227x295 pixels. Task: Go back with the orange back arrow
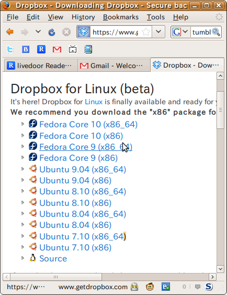pyautogui.click(x=10, y=32)
